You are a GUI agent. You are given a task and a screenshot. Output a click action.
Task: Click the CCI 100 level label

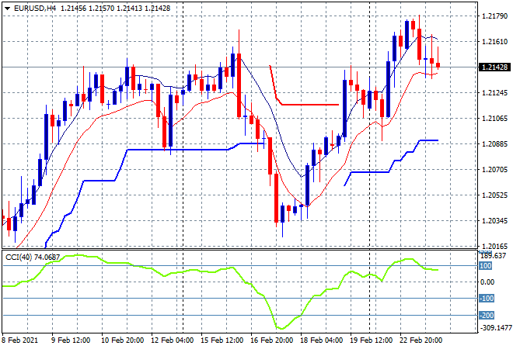(485, 266)
